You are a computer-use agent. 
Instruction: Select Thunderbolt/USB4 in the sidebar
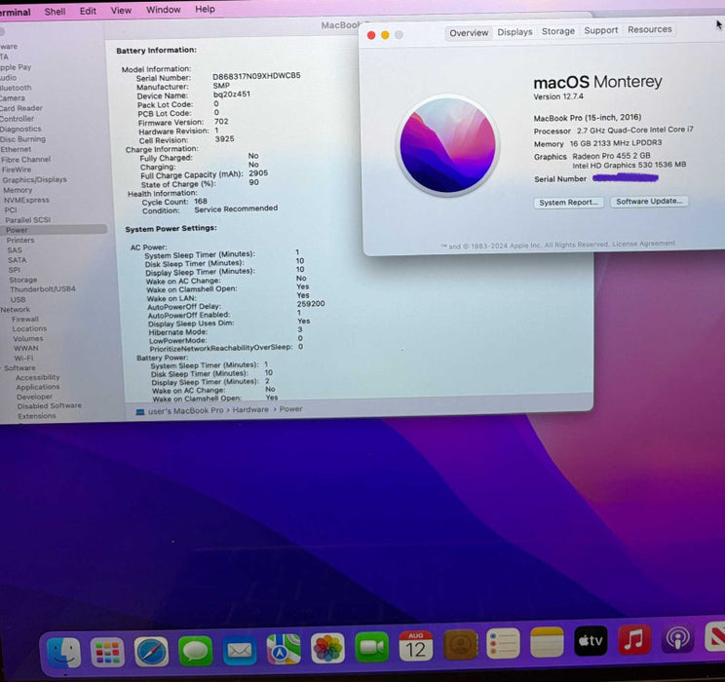tap(42, 289)
